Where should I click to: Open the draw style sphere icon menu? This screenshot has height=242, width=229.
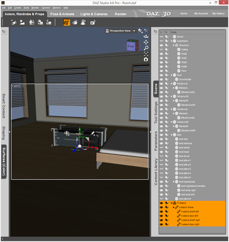click(x=140, y=31)
